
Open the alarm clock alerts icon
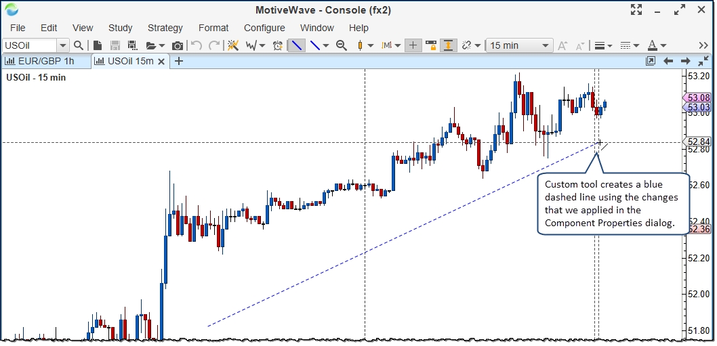pos(278,45)
